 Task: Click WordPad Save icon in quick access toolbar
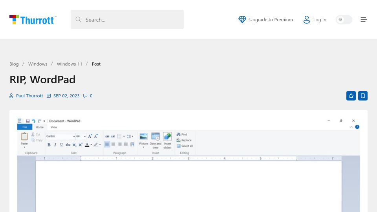(27, 121)
